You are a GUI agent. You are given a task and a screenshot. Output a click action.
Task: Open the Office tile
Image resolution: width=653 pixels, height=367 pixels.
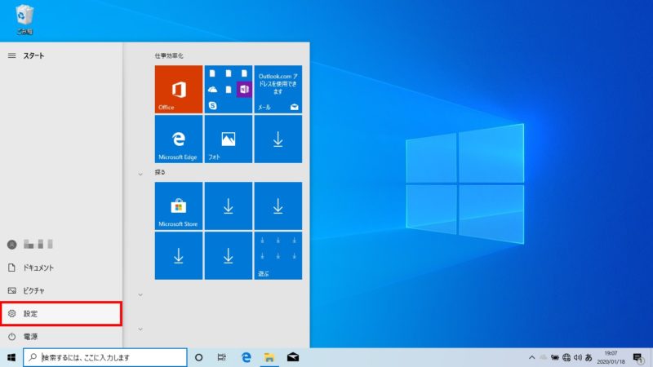(179, 89)
